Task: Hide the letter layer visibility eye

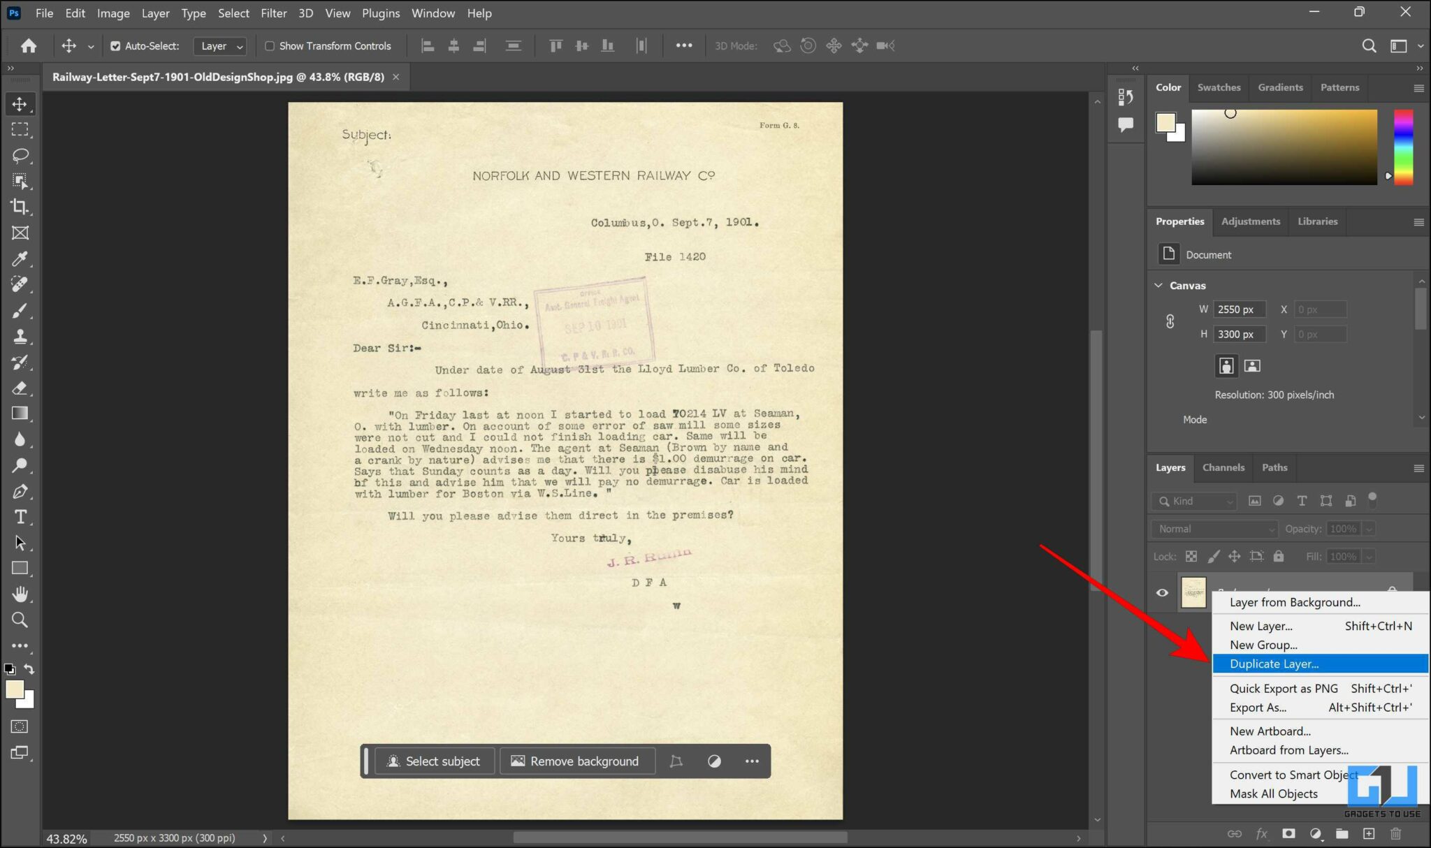Action: click(x=1162, y=592)
